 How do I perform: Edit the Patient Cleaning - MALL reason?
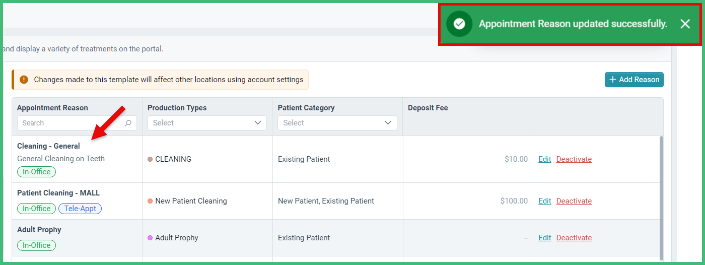click(x=545, y=201)
